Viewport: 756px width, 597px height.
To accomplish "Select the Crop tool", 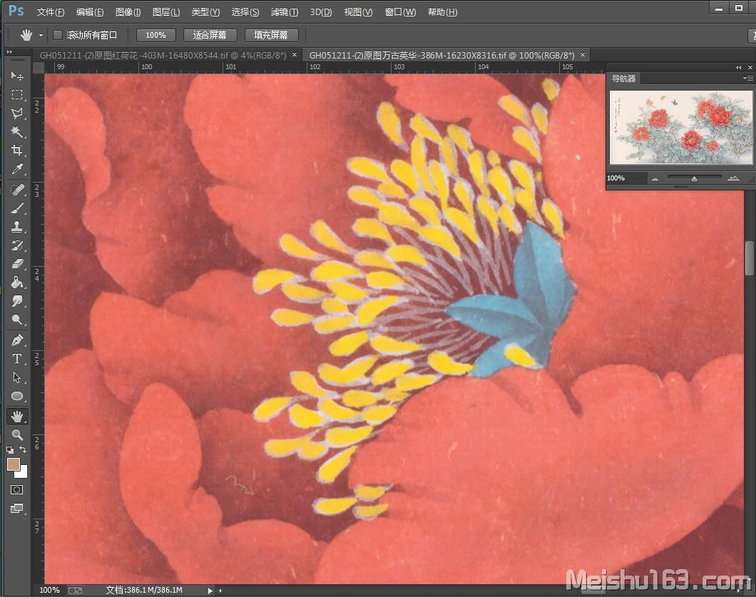I will [17, 150].
